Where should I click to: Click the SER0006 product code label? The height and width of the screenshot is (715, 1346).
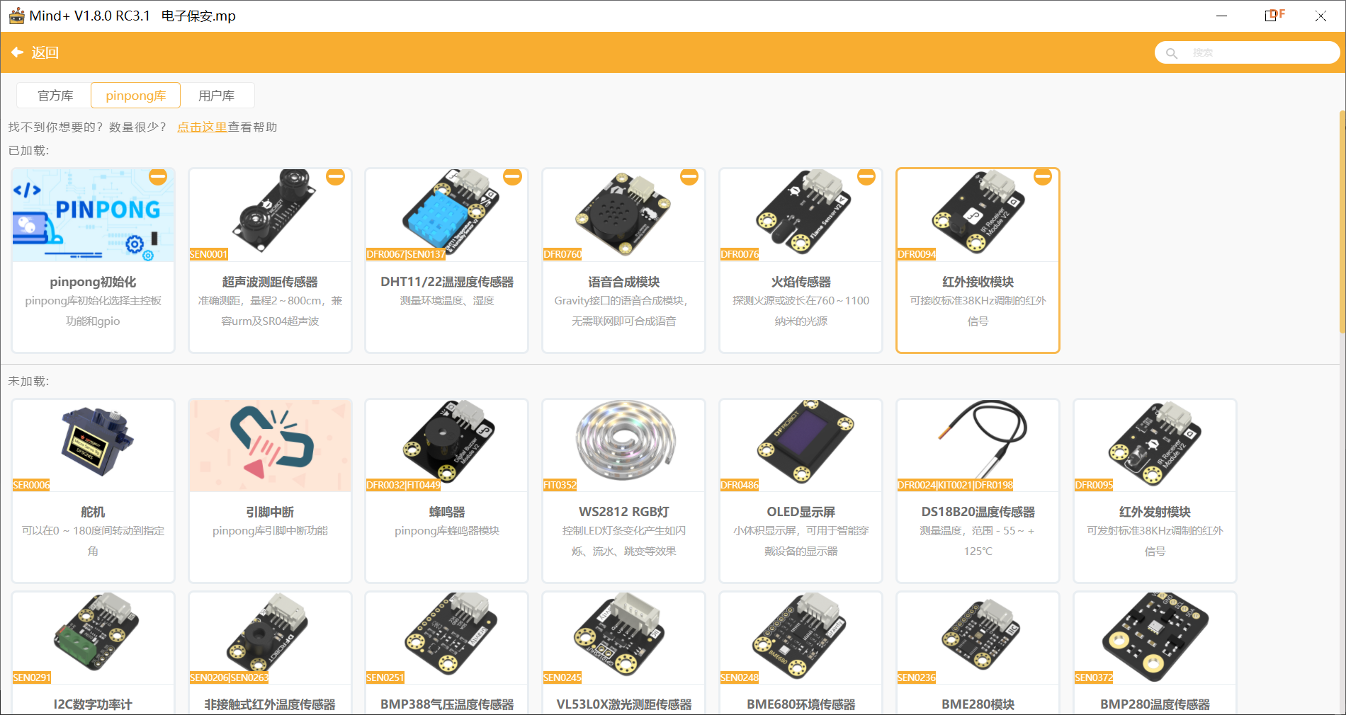pyautogui.click(x=31, y=485)
